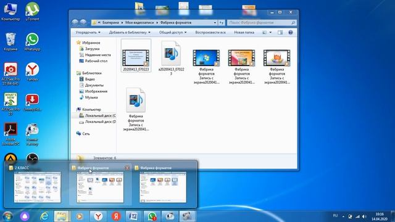The width and height of the screenshot is (395, 222).
Task: Launch WhatsApp desktop shortcut
Action: coord(32,42)
